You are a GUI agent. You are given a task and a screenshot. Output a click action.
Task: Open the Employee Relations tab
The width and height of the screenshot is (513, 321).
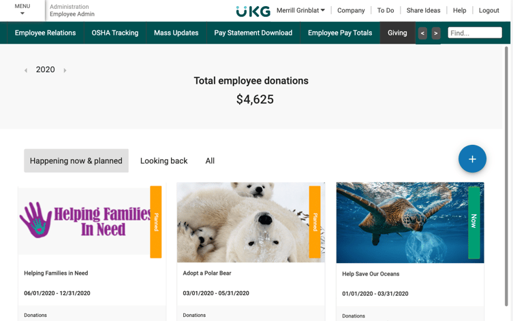click(45, 33)
